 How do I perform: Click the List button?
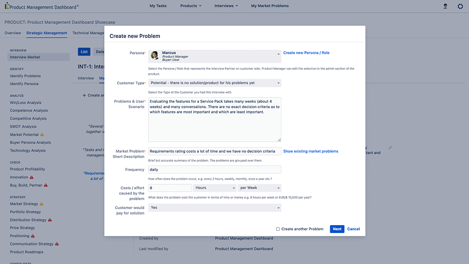click(x=84, y=52)
